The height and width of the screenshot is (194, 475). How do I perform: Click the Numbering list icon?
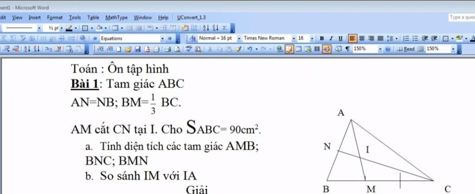point(406,38)
